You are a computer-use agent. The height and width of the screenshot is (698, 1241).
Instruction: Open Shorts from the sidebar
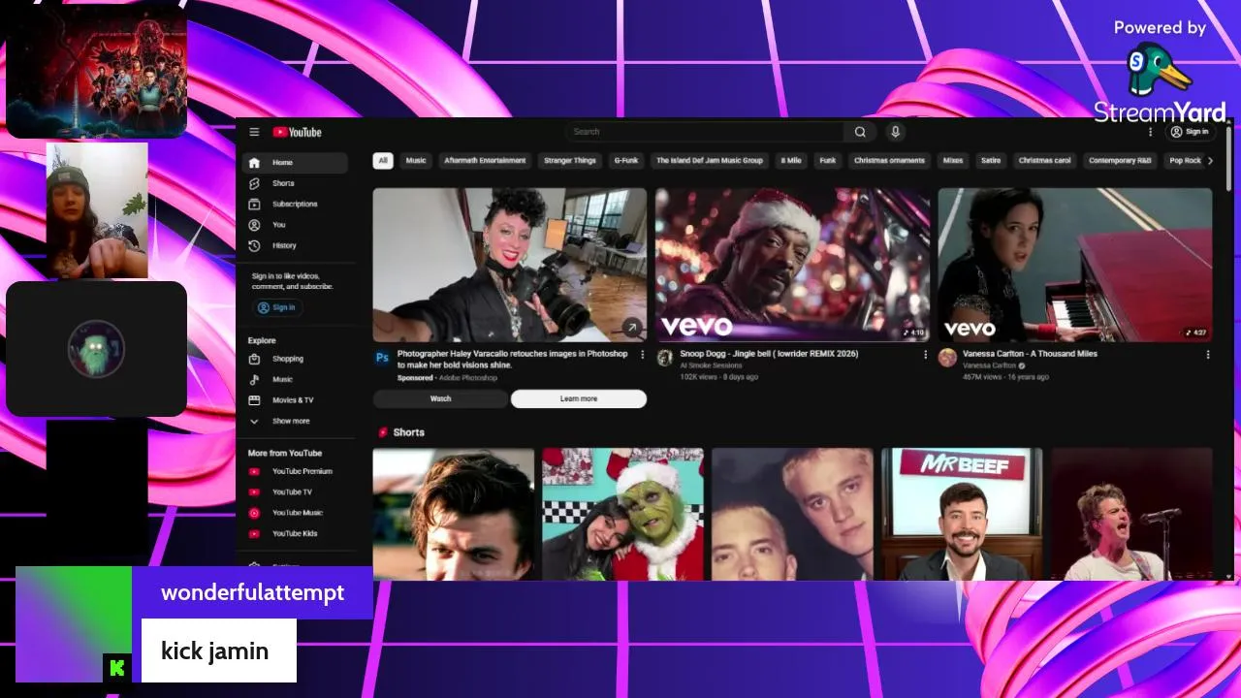(x=295, y=183)
